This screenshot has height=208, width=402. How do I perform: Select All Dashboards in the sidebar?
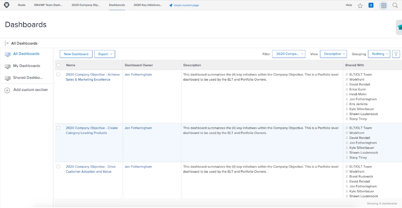(x=26, y=54)
